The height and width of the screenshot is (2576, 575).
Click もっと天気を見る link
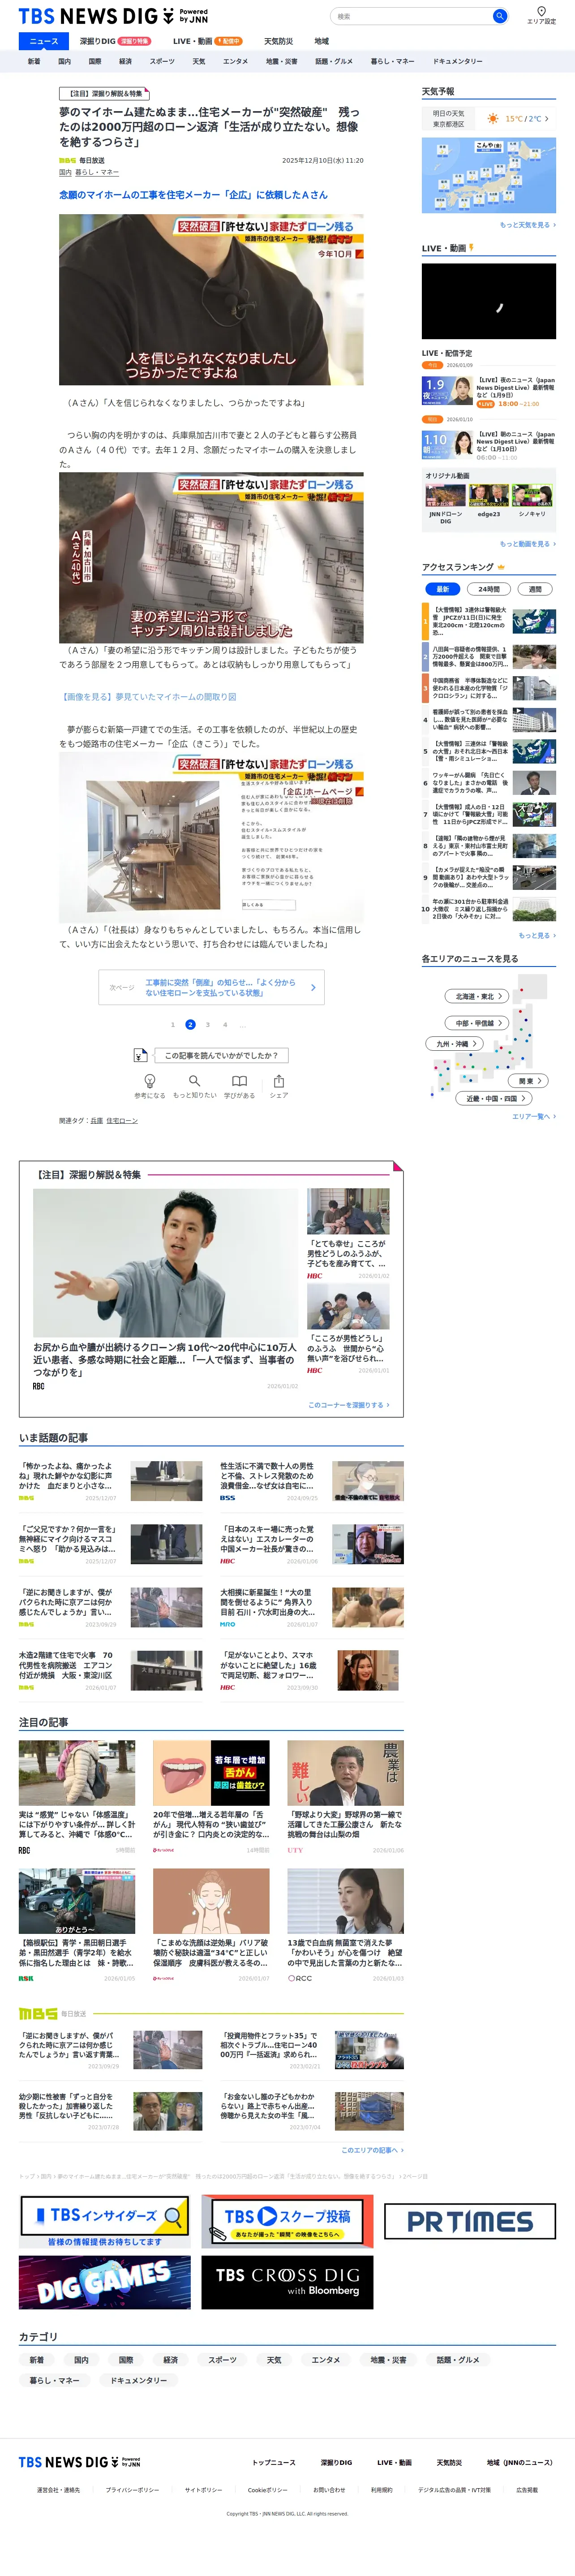527,225
